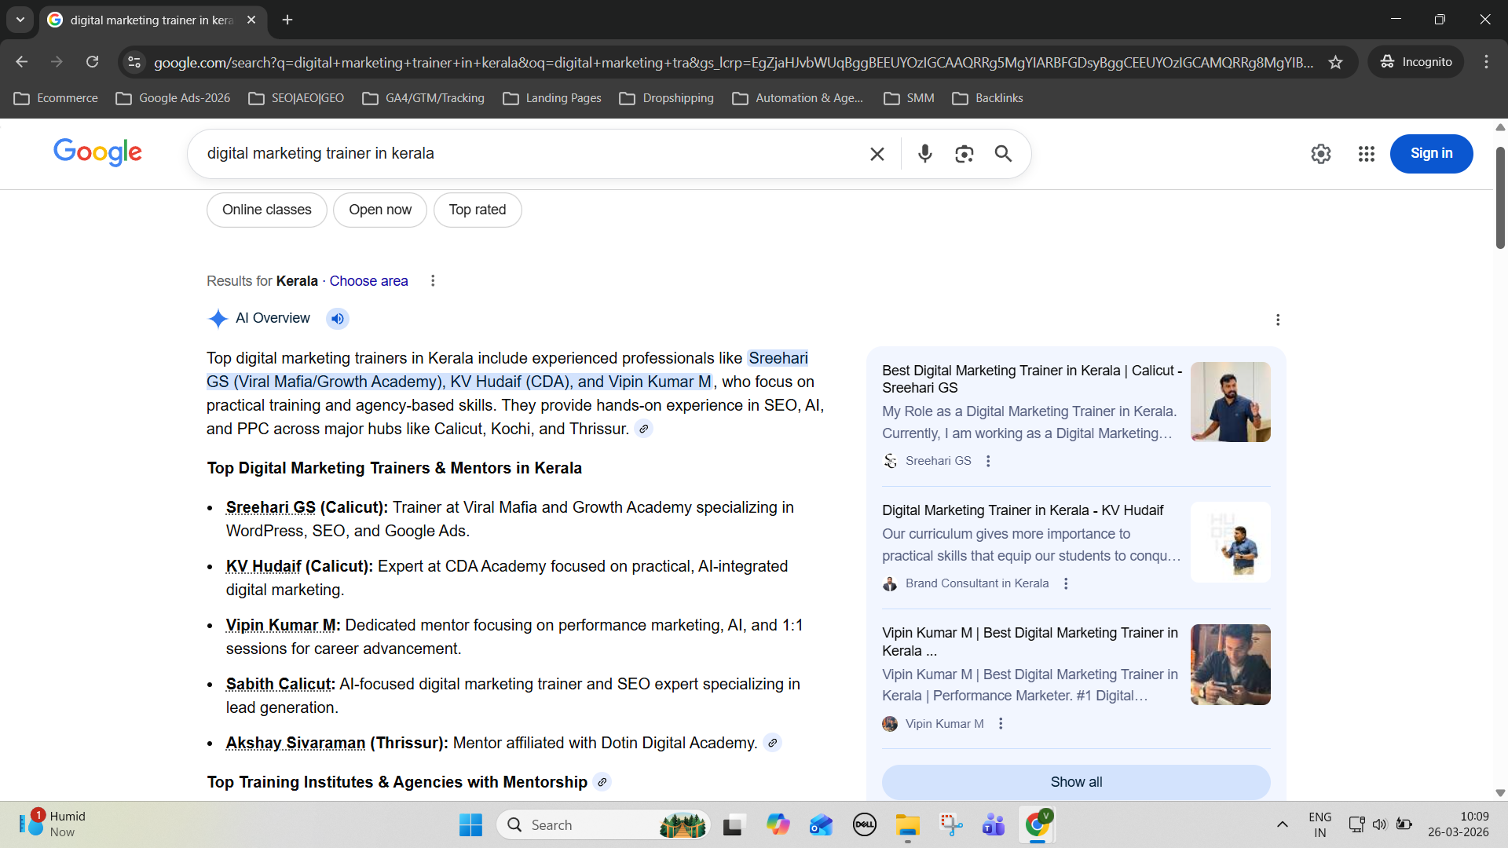Open the SEO|AEO|GEO bookmarks folder
Viewport: 1508px width, 848px height.
[x=296, y=98]
